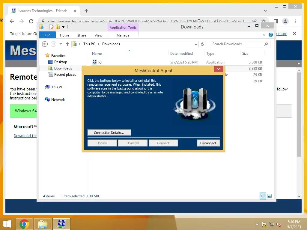Select the Application Tools contextual tab
This screenshot has width=307, height=230.
pyautogui.click(x=123, y=28)
